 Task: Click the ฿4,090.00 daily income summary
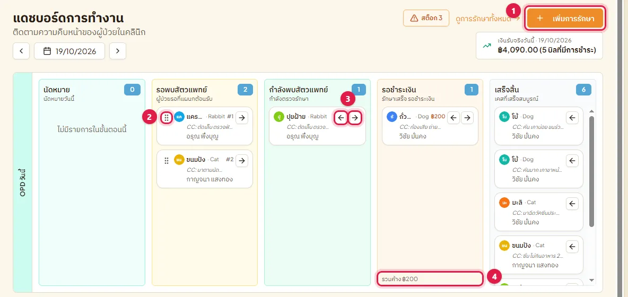click(539, 46)
